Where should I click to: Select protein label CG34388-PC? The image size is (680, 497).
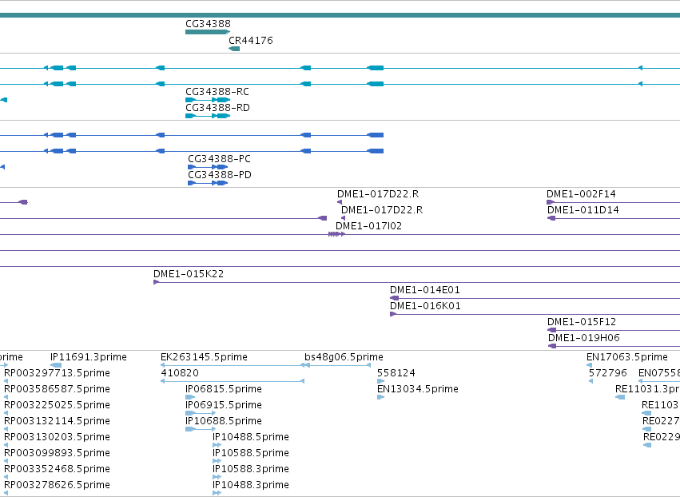[220, 159]
